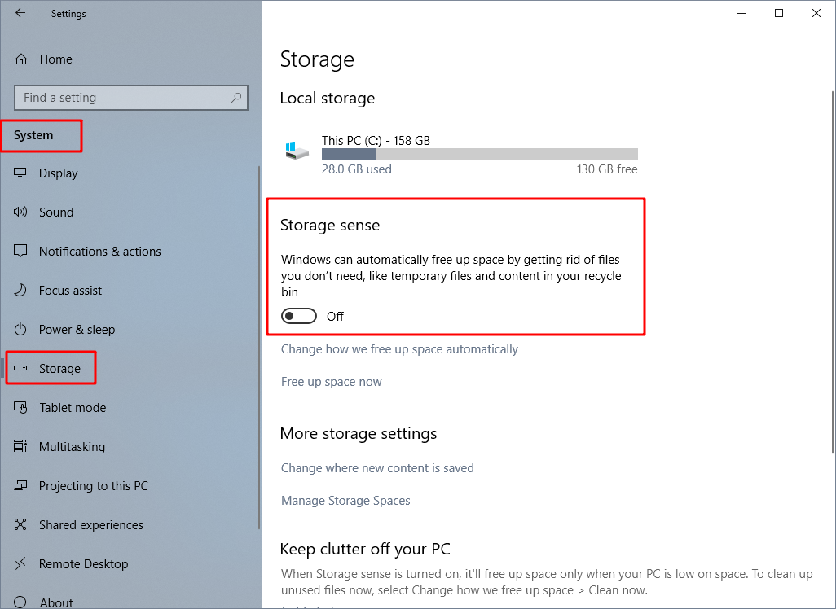The width and height of the screenshot is (836, 609).
Task: Open Multitasking settings
Action: click(72, 446)
